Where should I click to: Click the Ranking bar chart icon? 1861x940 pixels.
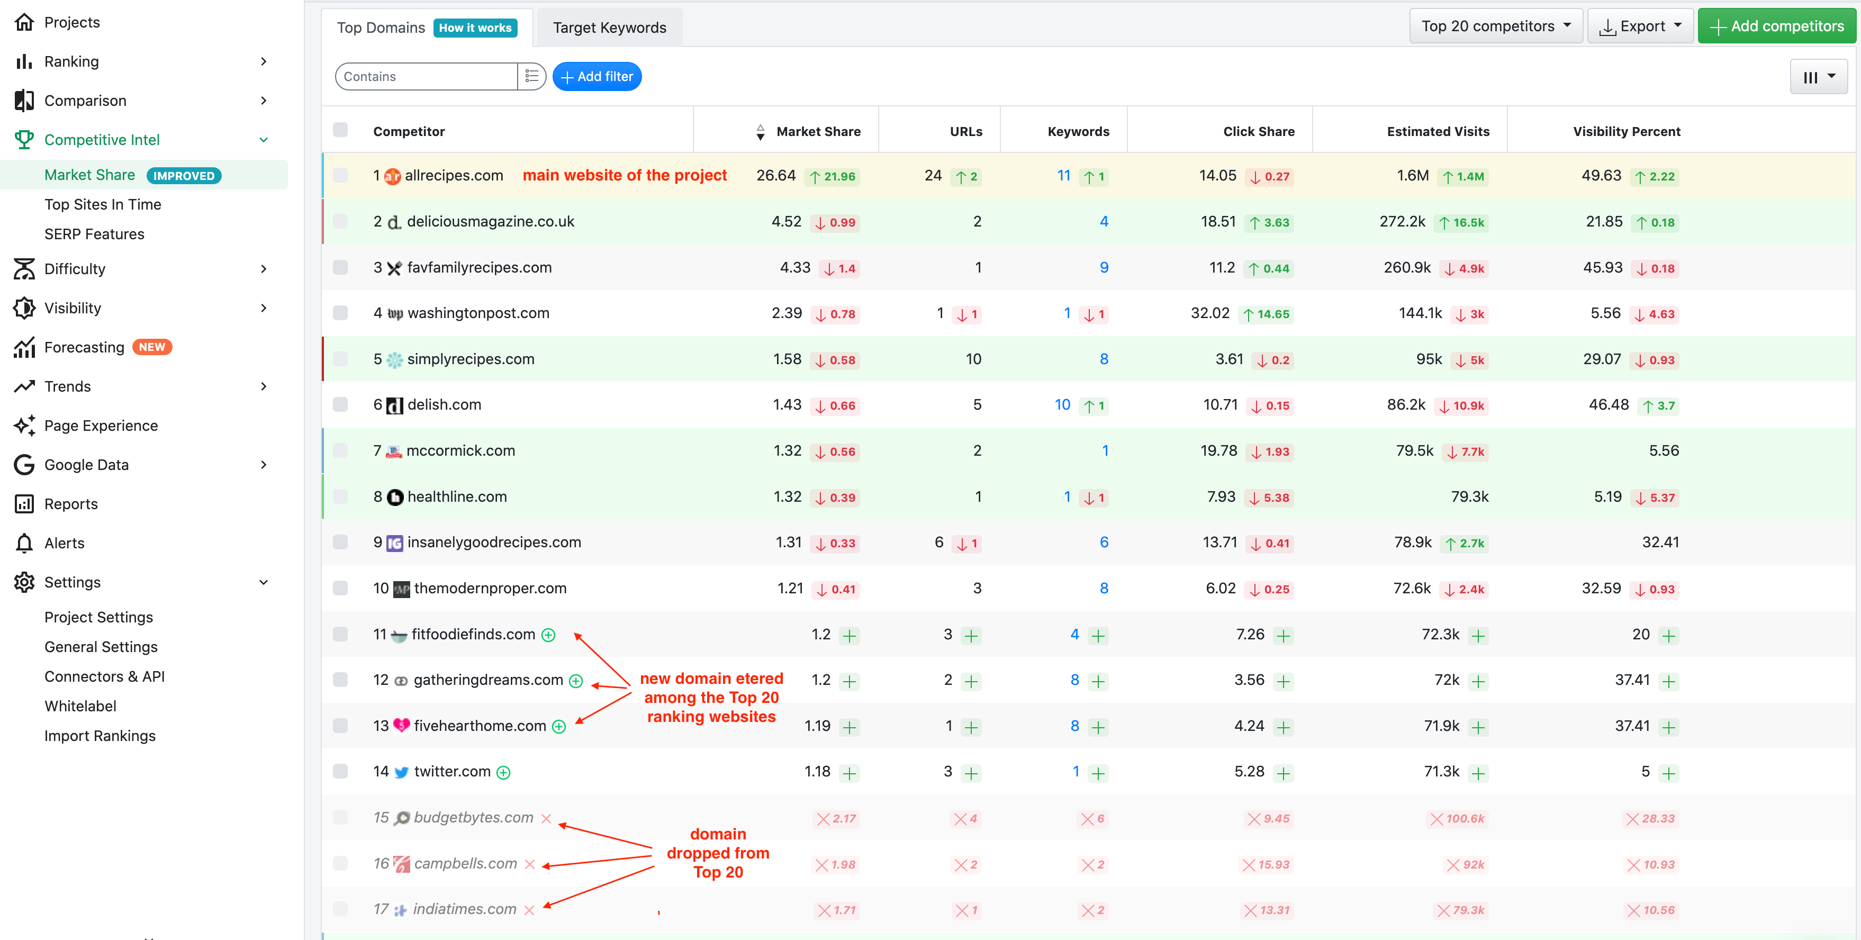[x=24, y=61]
